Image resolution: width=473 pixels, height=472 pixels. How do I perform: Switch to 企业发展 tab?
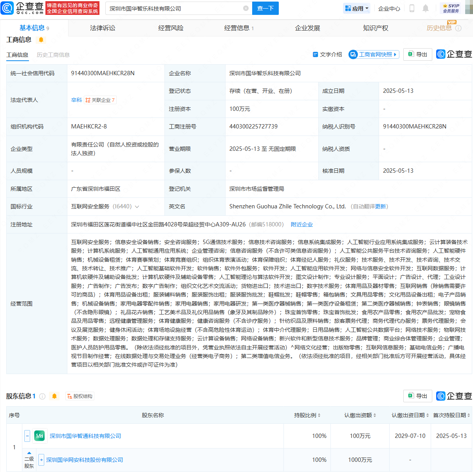pos(307,28)
